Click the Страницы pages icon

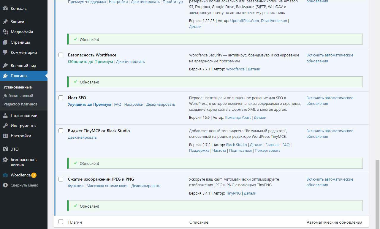coord(5,42)
